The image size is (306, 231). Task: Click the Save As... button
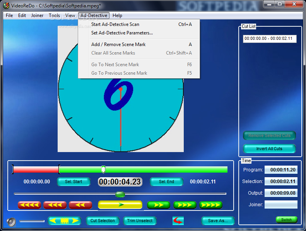[218, 221]
